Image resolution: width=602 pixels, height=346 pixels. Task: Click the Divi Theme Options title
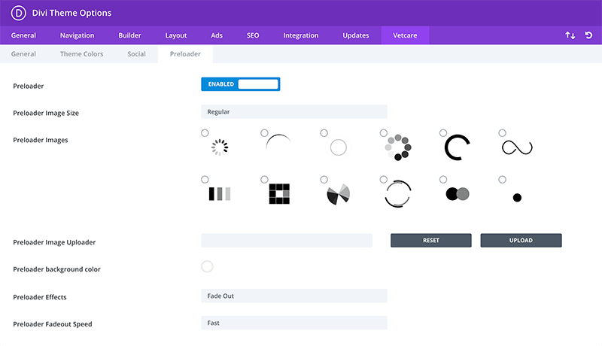click(71, 13)
